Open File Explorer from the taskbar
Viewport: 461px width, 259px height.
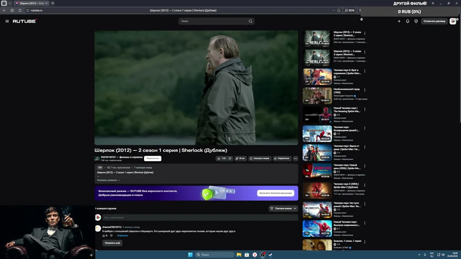[239, 255]
